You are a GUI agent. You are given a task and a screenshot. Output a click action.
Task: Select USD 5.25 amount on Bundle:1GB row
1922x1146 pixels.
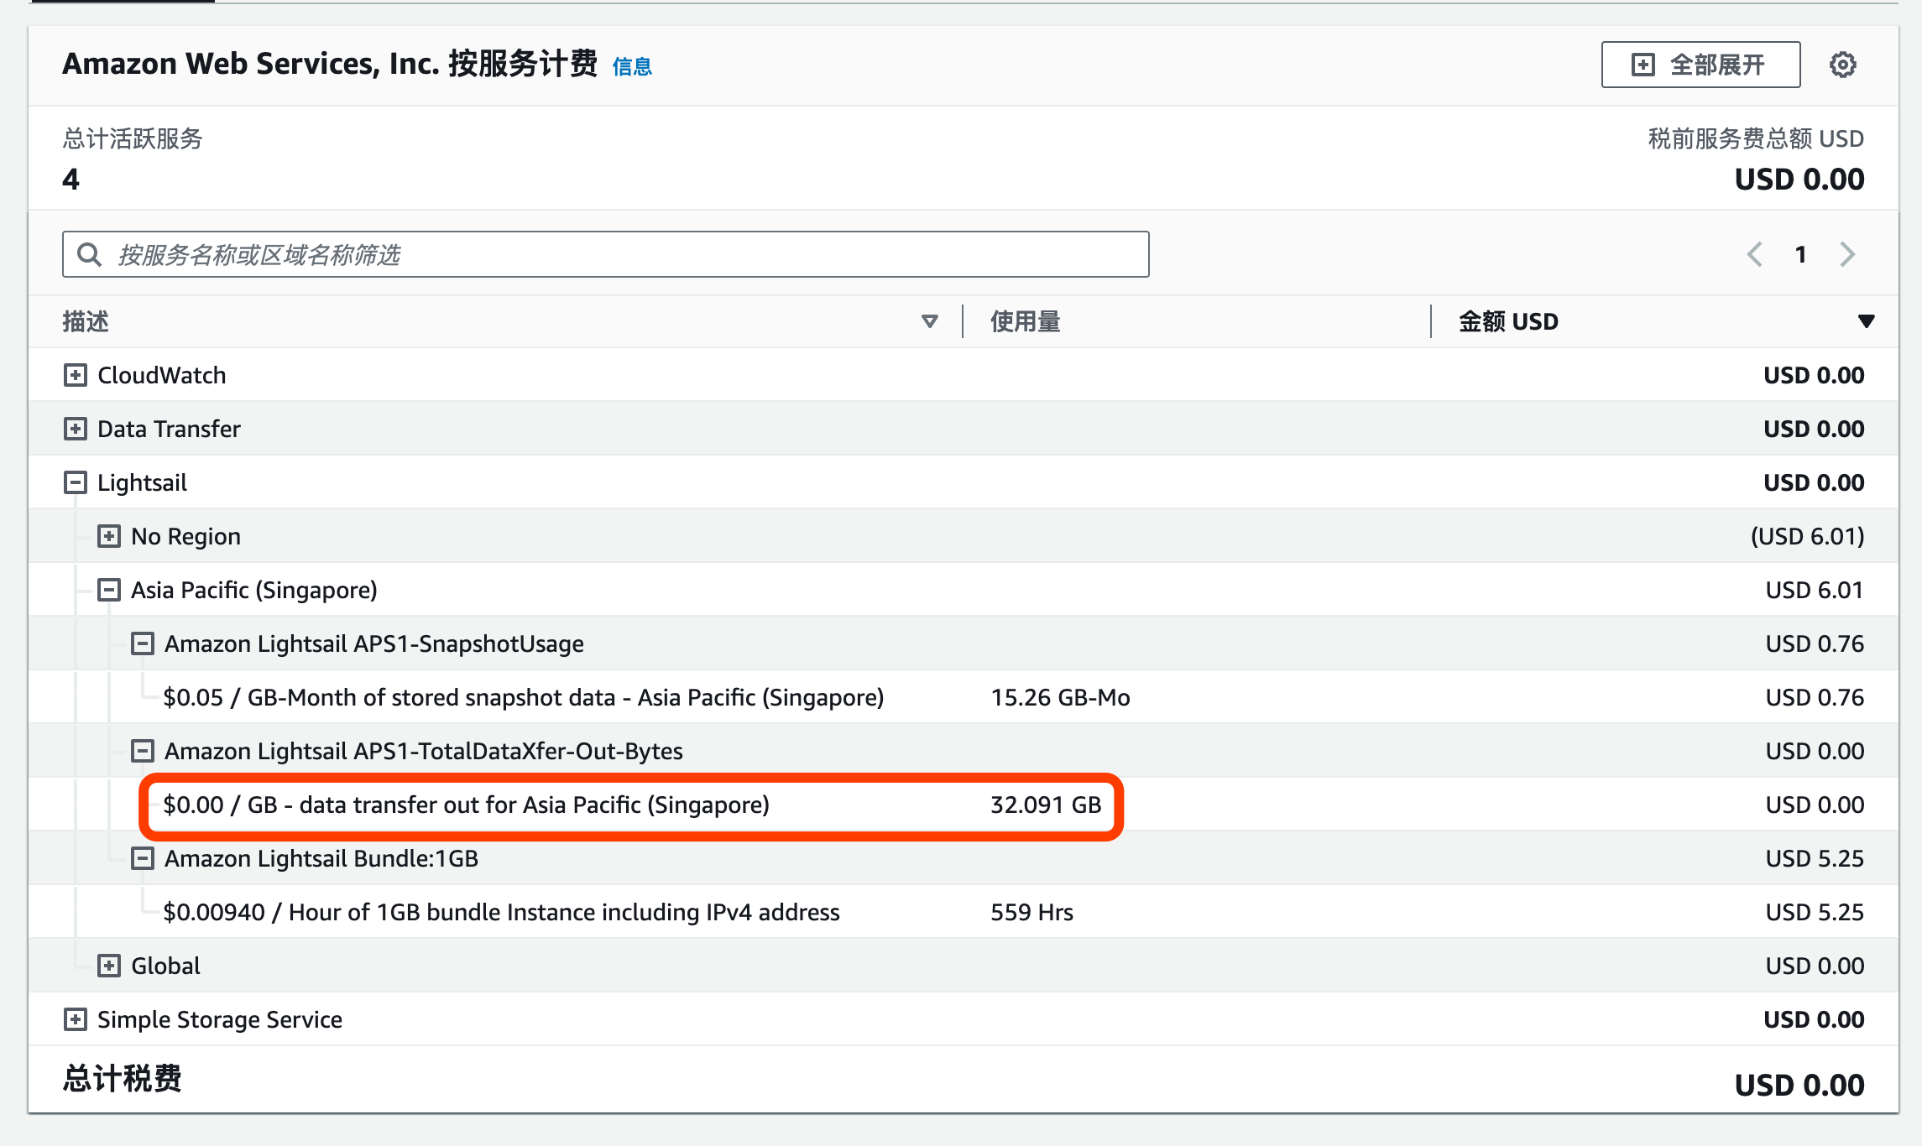[x=1815, y=858]
